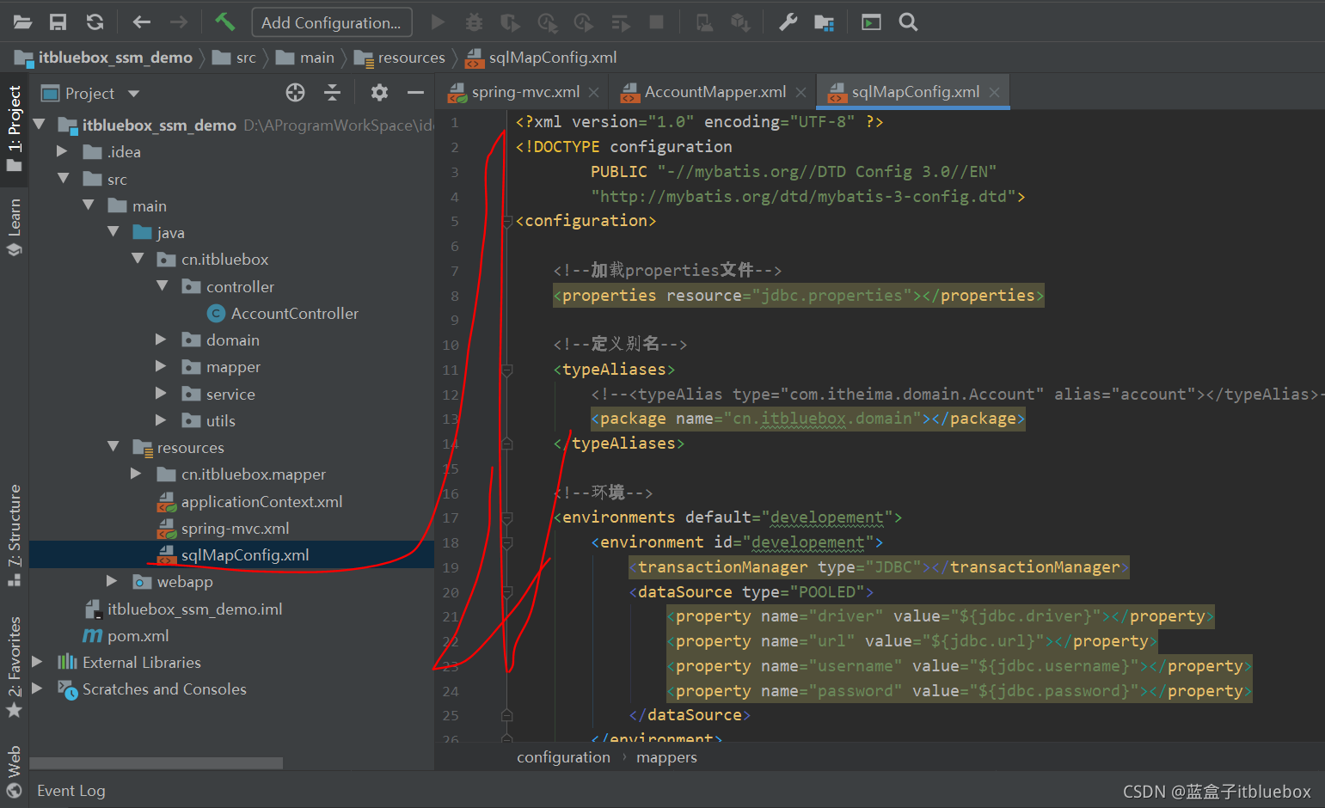
Task: Navigate forward with the right arrow
Action: [179, 22]
